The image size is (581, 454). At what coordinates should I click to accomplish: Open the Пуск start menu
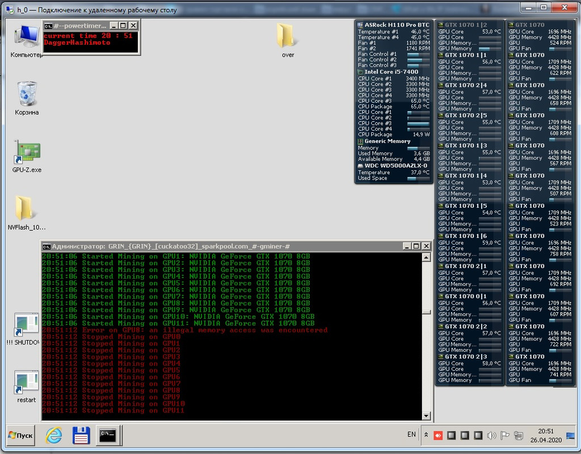(x=21, y=435)
